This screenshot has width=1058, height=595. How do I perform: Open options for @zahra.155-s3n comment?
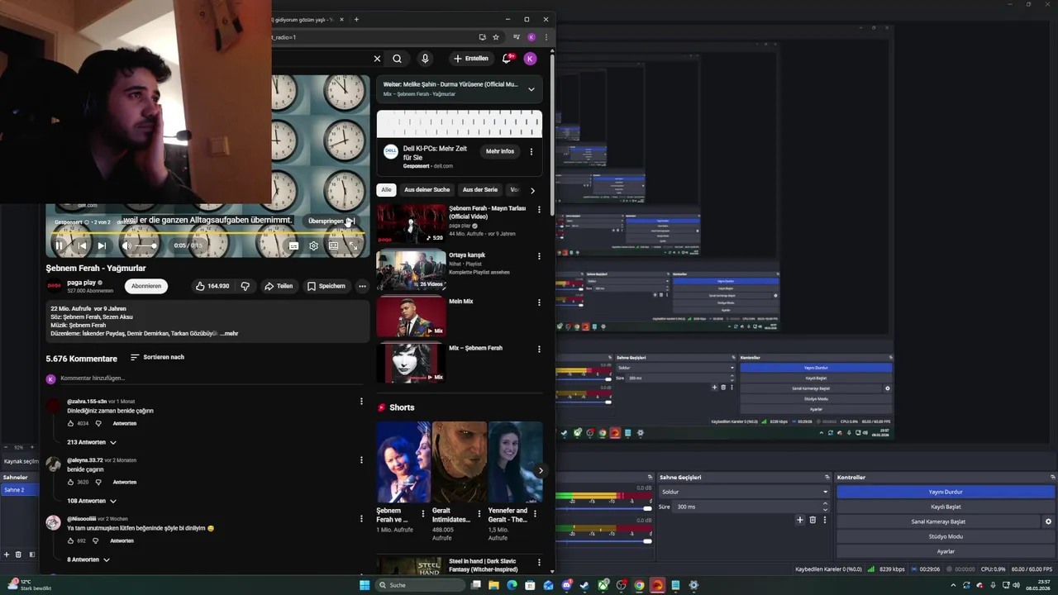point(361,402)
